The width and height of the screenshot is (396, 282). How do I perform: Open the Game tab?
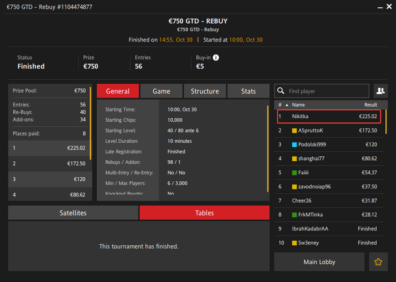tap(161, 91)
